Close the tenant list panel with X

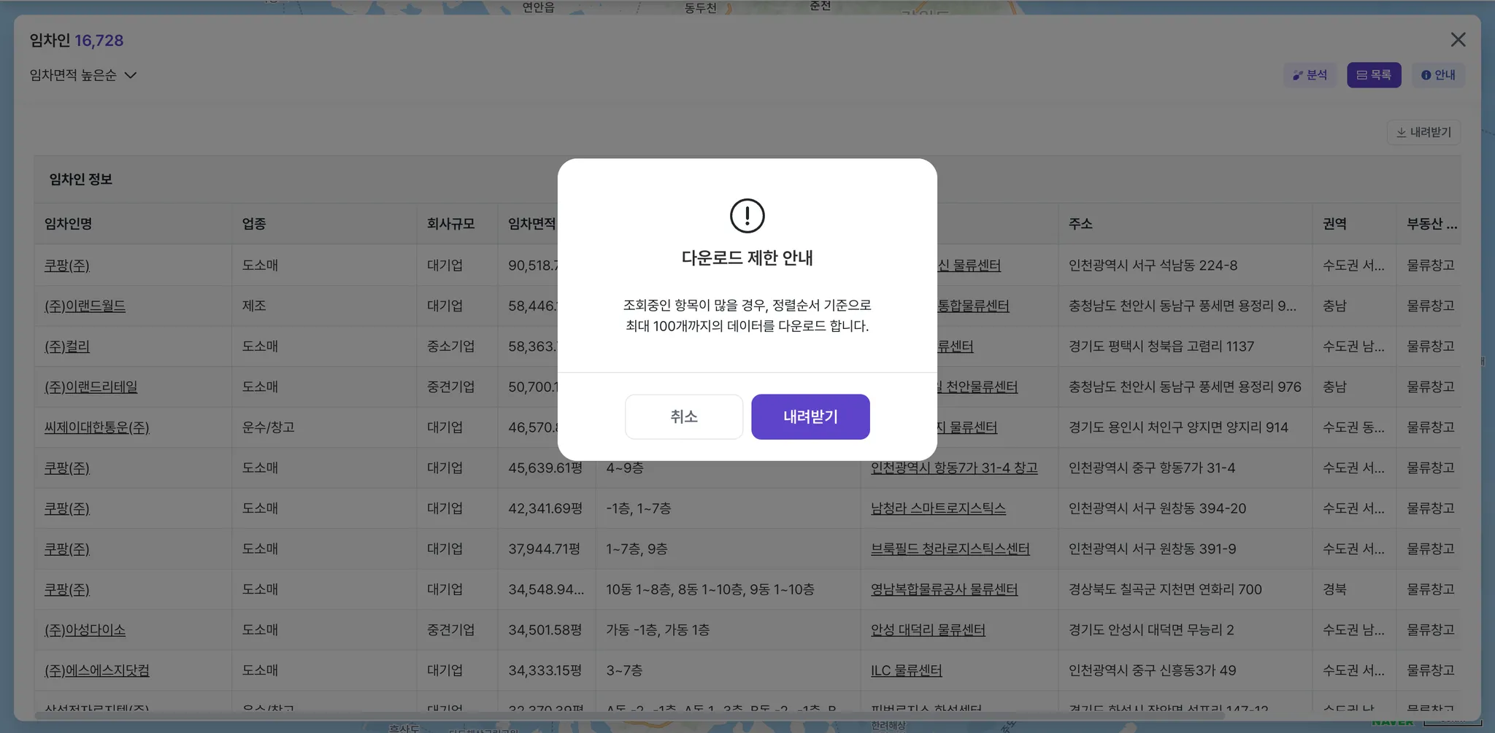1458,39
